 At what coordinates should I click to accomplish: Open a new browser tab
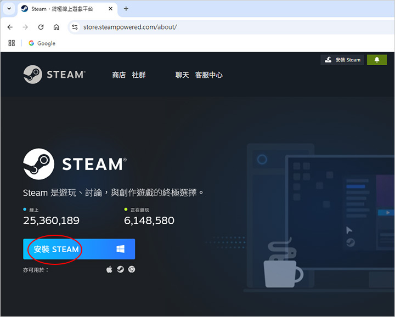[126, 9]
